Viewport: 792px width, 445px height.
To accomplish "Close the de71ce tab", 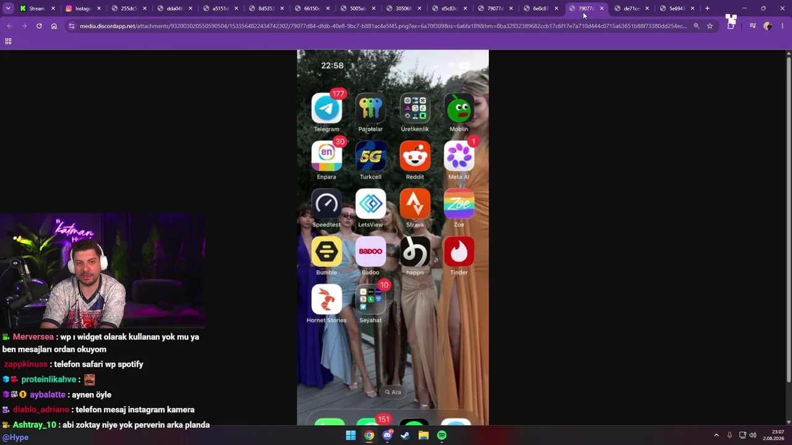I will [647, 9].
